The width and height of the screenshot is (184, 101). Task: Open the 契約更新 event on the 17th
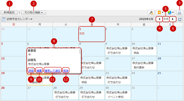pos(144,65)
